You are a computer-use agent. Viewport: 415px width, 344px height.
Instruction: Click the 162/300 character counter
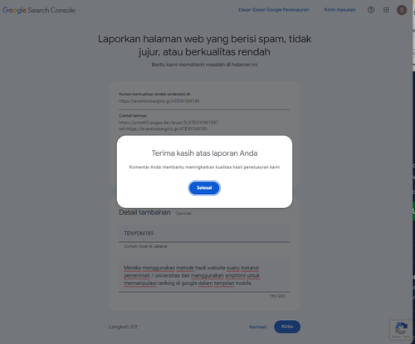point(277,296)
